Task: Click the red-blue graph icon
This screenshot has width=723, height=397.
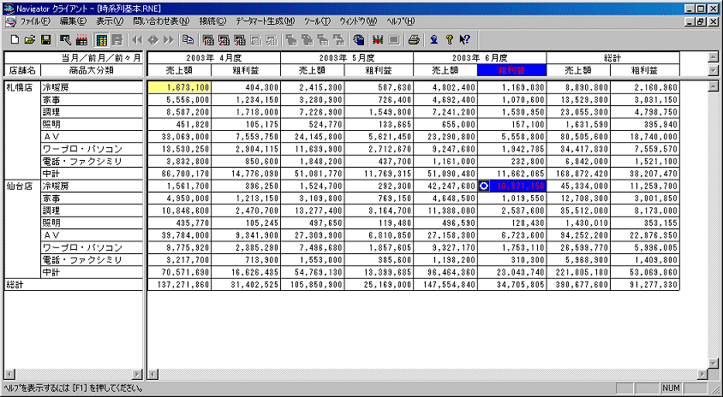Action: [x=379, y=40]
